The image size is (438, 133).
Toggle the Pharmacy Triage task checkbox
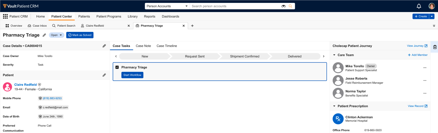pos(117,67)
